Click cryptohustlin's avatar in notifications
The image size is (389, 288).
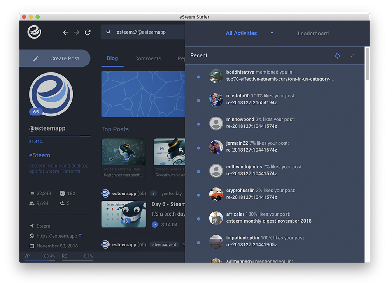216,194
